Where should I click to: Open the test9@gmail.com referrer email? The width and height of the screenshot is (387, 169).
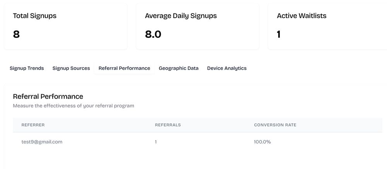coord(42,142)
